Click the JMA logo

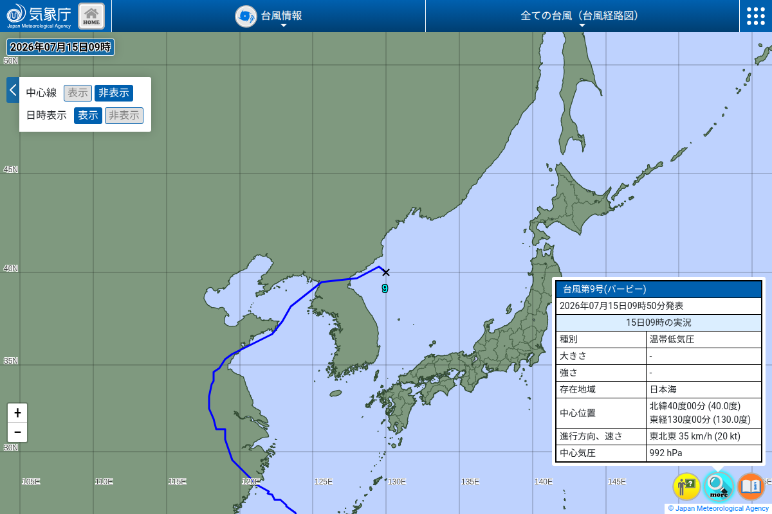tap(39, 16)
